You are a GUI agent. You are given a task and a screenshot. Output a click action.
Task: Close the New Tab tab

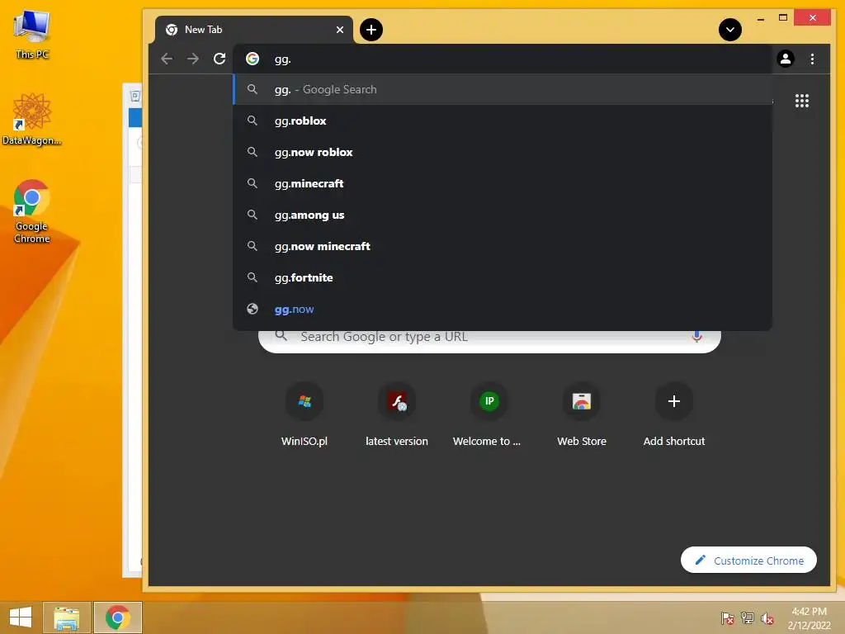[x=339, y=30]
